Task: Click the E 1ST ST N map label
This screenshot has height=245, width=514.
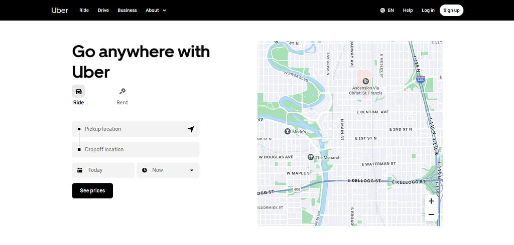Action: tap(366, 138)
